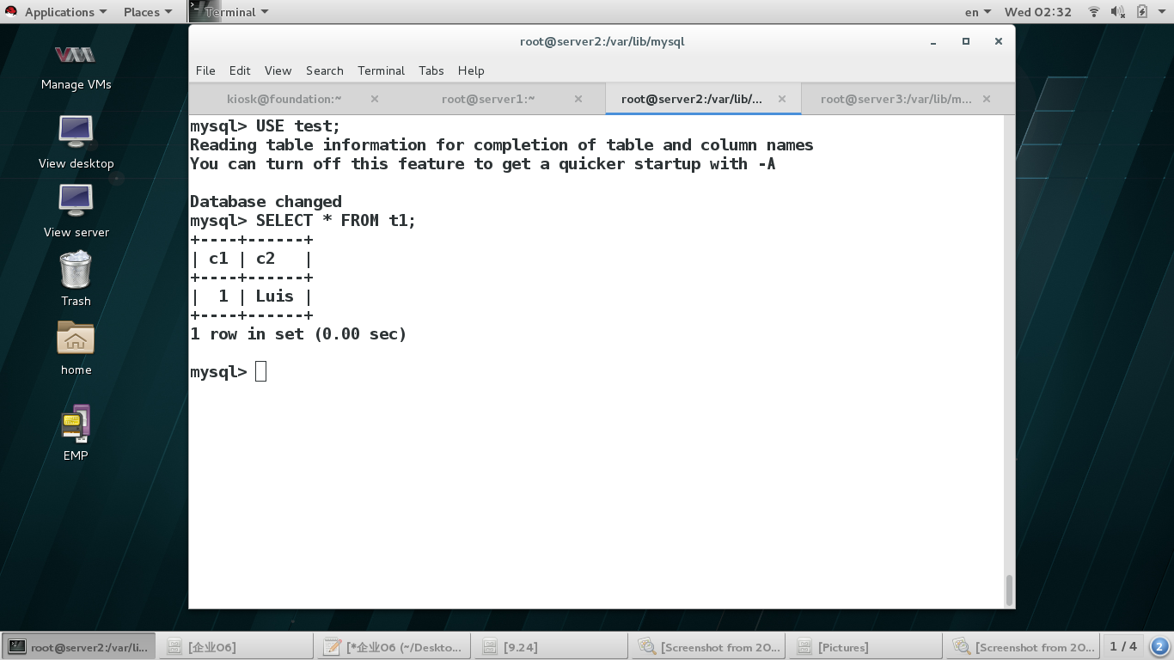
Task: Open the Tabs menu
Action: coord(431,70)
